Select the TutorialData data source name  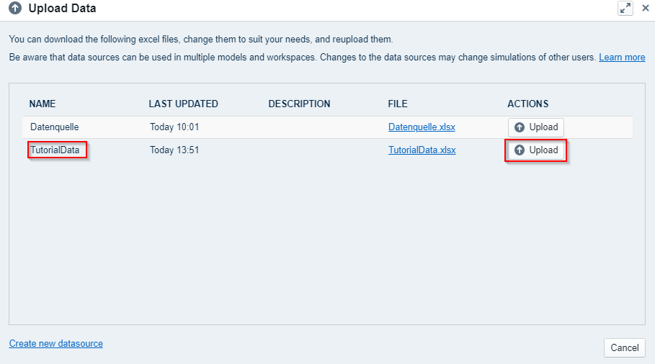[x=55, y=150]
